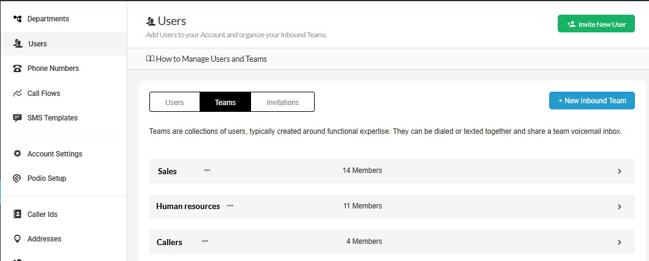Click the SMS Templates message icon

click(17, 118)
